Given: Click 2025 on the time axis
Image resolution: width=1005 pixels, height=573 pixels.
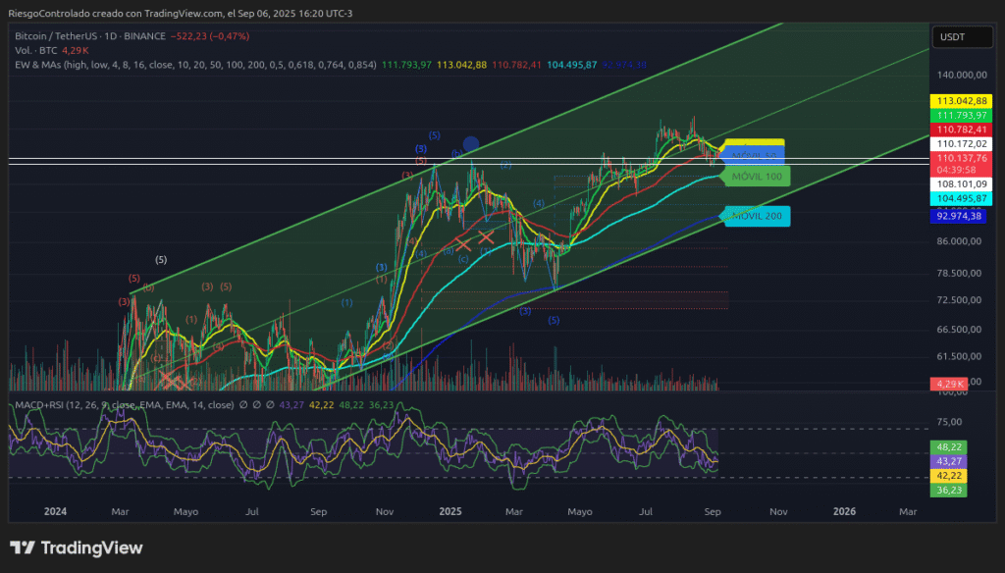Looking at the screenshot, I should coord(450,511).
